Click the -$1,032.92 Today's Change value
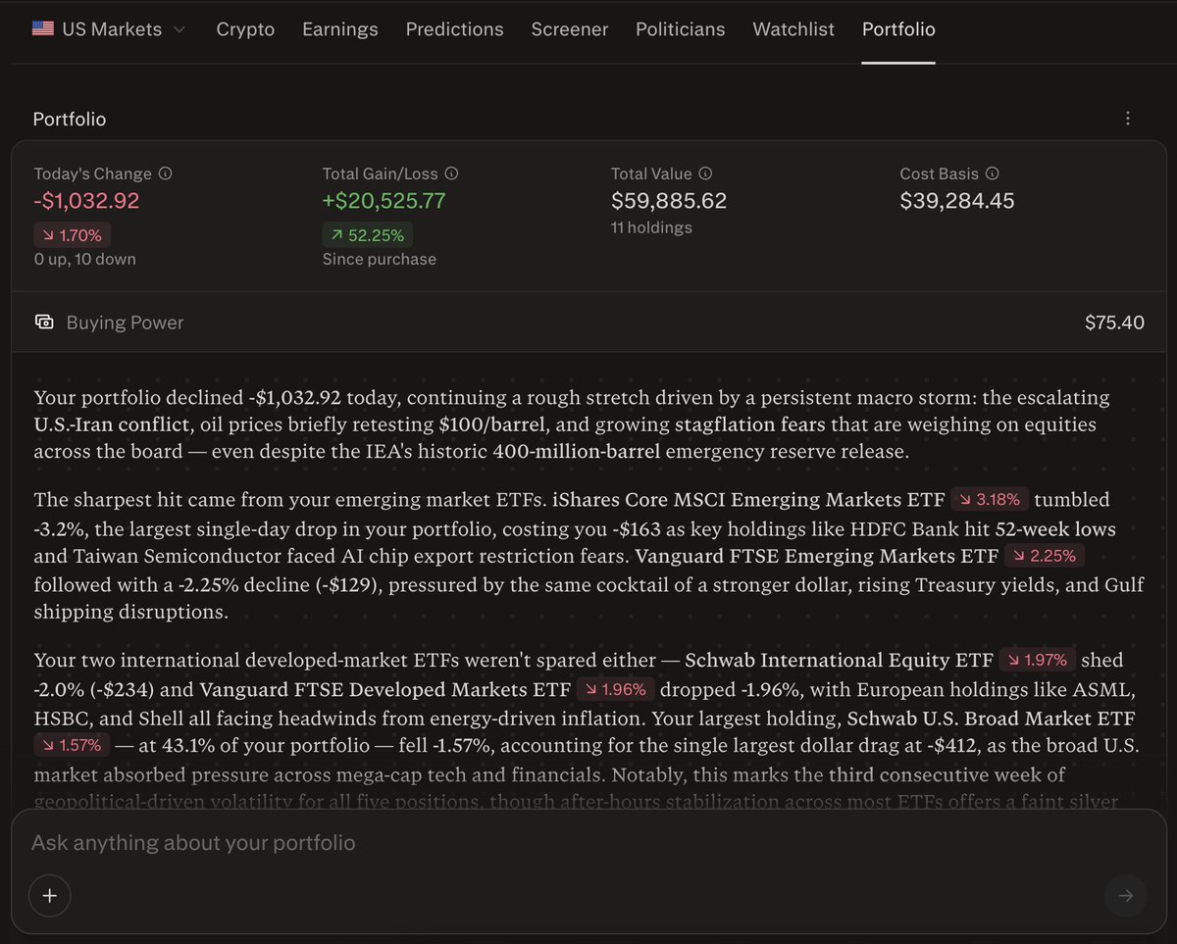Screen dimensions: 1177x944 (x=86, y=201)
